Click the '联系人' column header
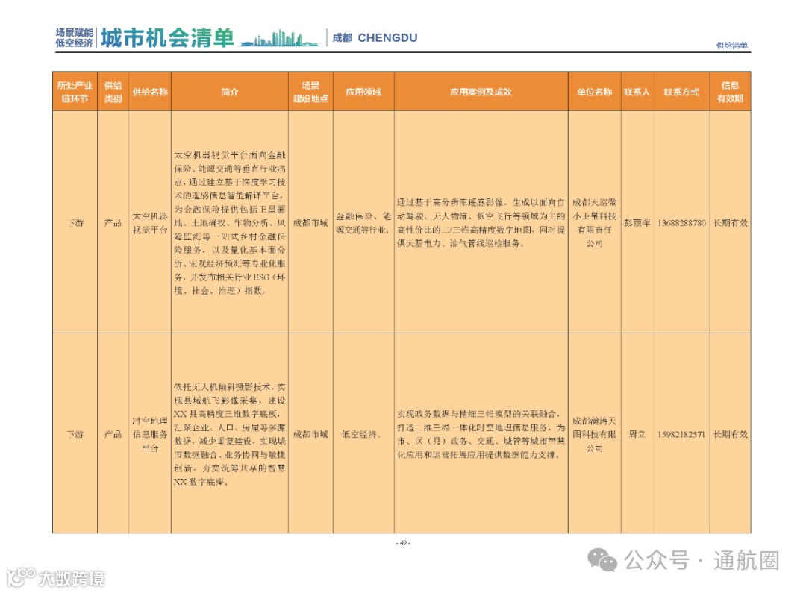This screenshot has height=593, width=806. pyautogui.click(x=637, y=92)
